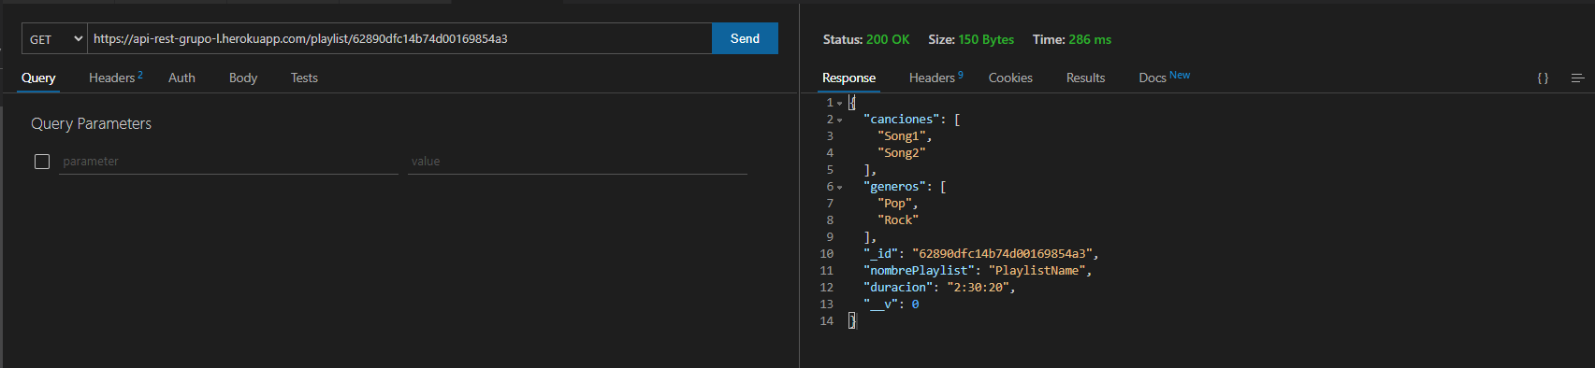Click the query value field

click(x=577, y=162)
